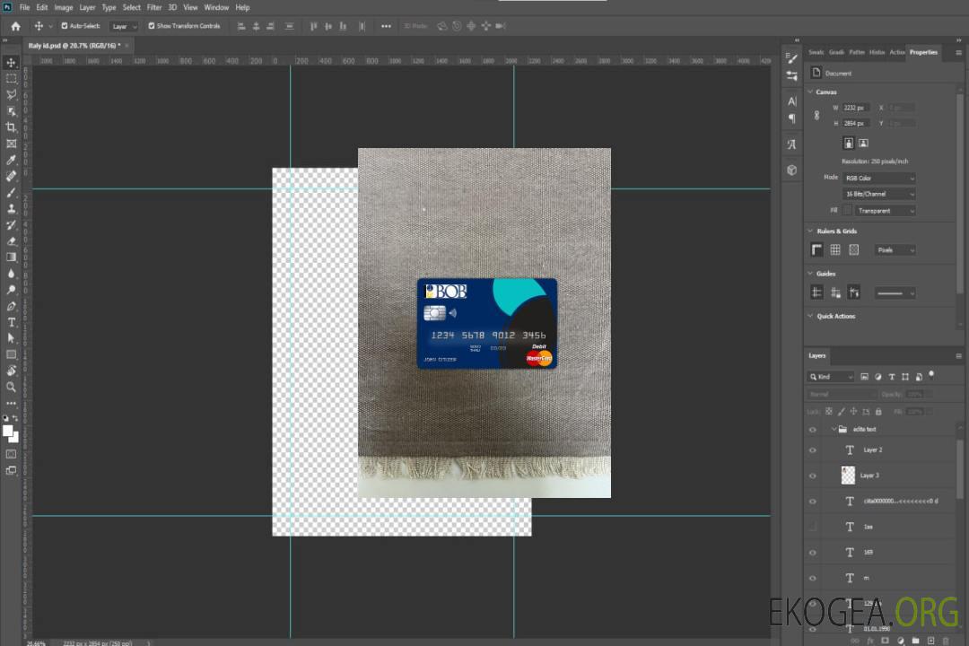This screenshot has height=646, width=969.
Task: Open the Transparent fill dropdown
Action: [885, 211]
